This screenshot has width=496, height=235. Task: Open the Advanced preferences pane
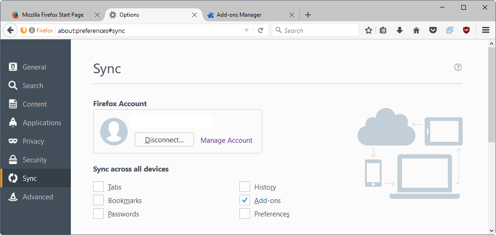point(35,197)
